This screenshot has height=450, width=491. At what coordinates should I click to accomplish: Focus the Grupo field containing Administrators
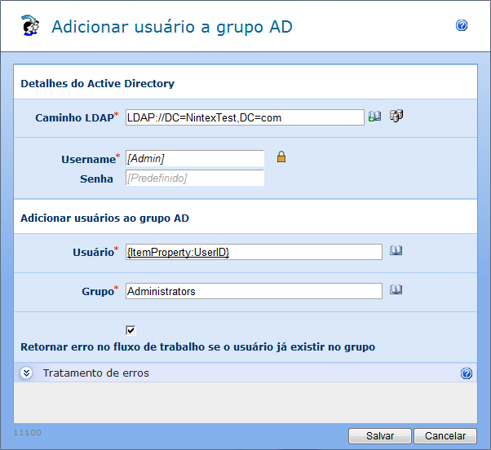pos(254,291)
